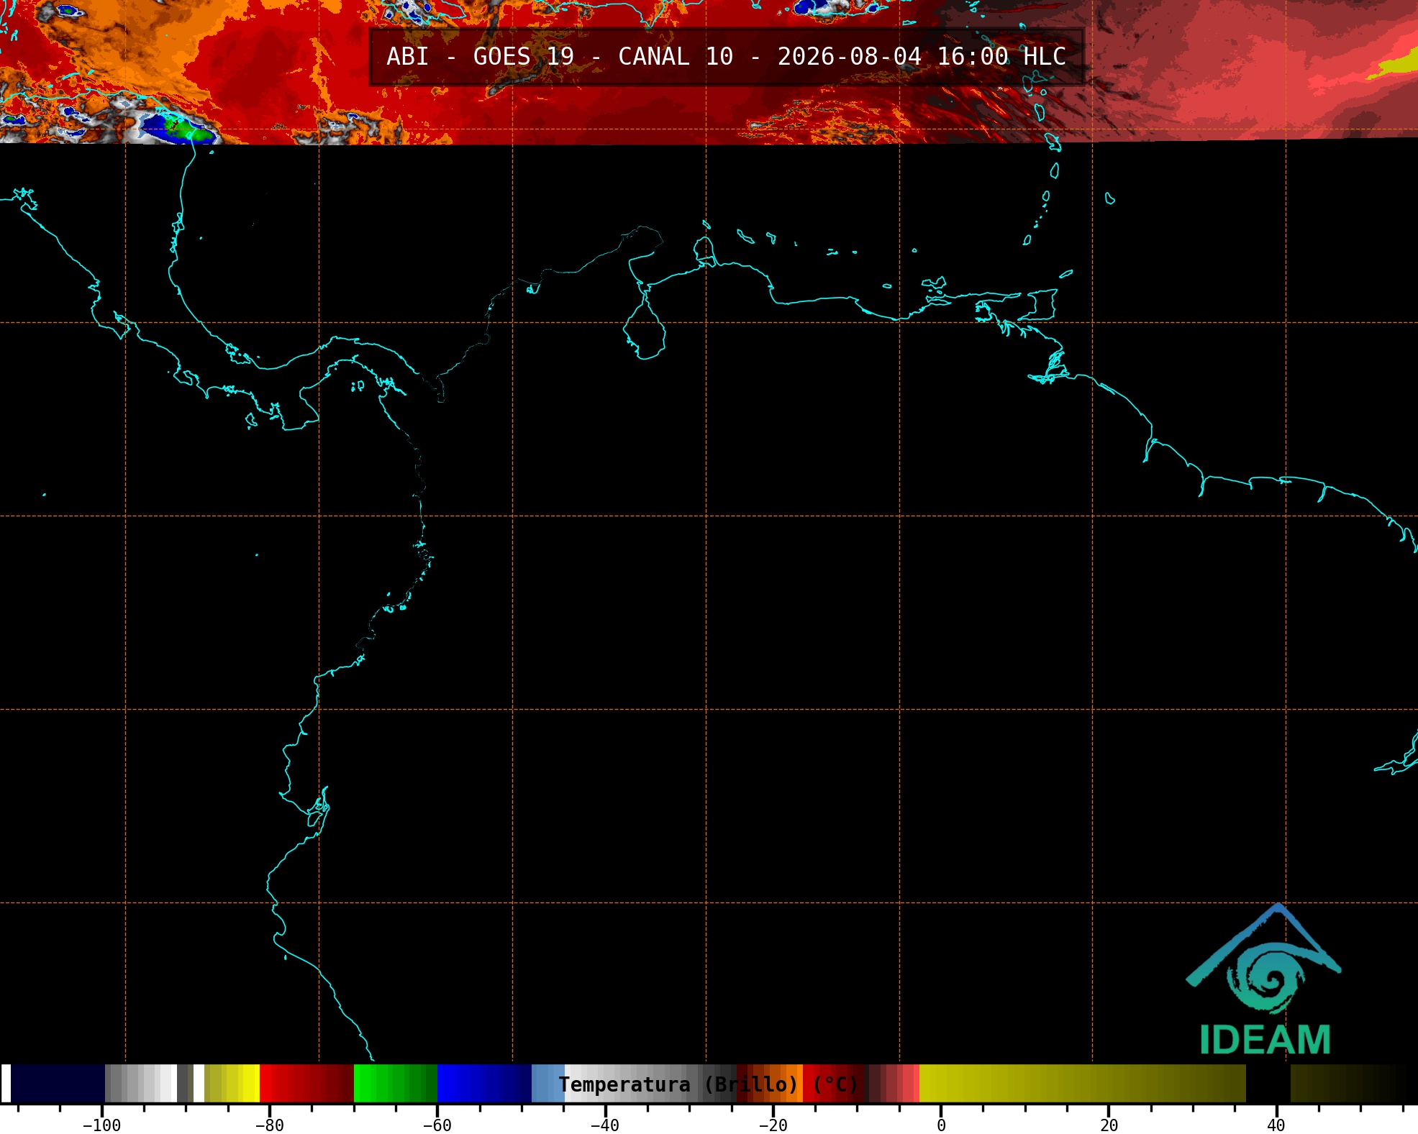Image resolution: width=1418 pixels, height=1134 pixels.
Task: Click the -40 colorbar tick label
Action: (x=604, y=1125)
